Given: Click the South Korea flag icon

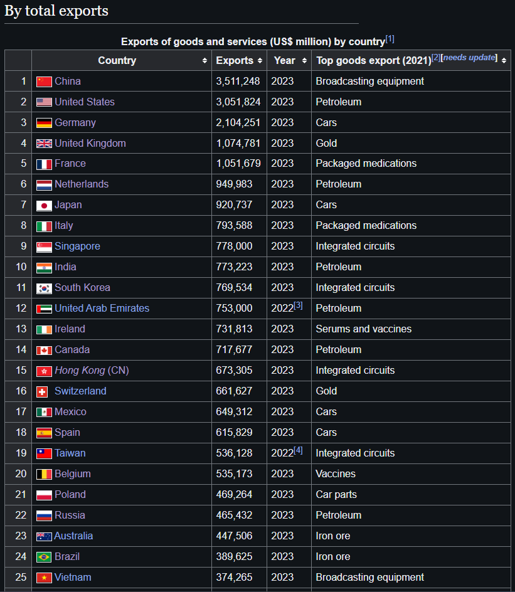Looking at the screenshot, I should [44, 289].
